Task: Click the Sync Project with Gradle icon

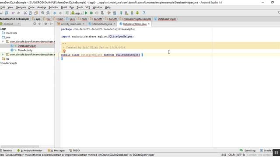Action: pyautogui.click(x=121, y=13)
